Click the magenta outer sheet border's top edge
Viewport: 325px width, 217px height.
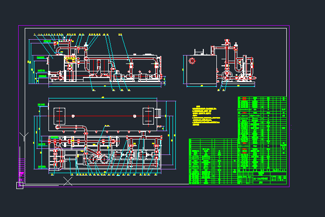154,26
